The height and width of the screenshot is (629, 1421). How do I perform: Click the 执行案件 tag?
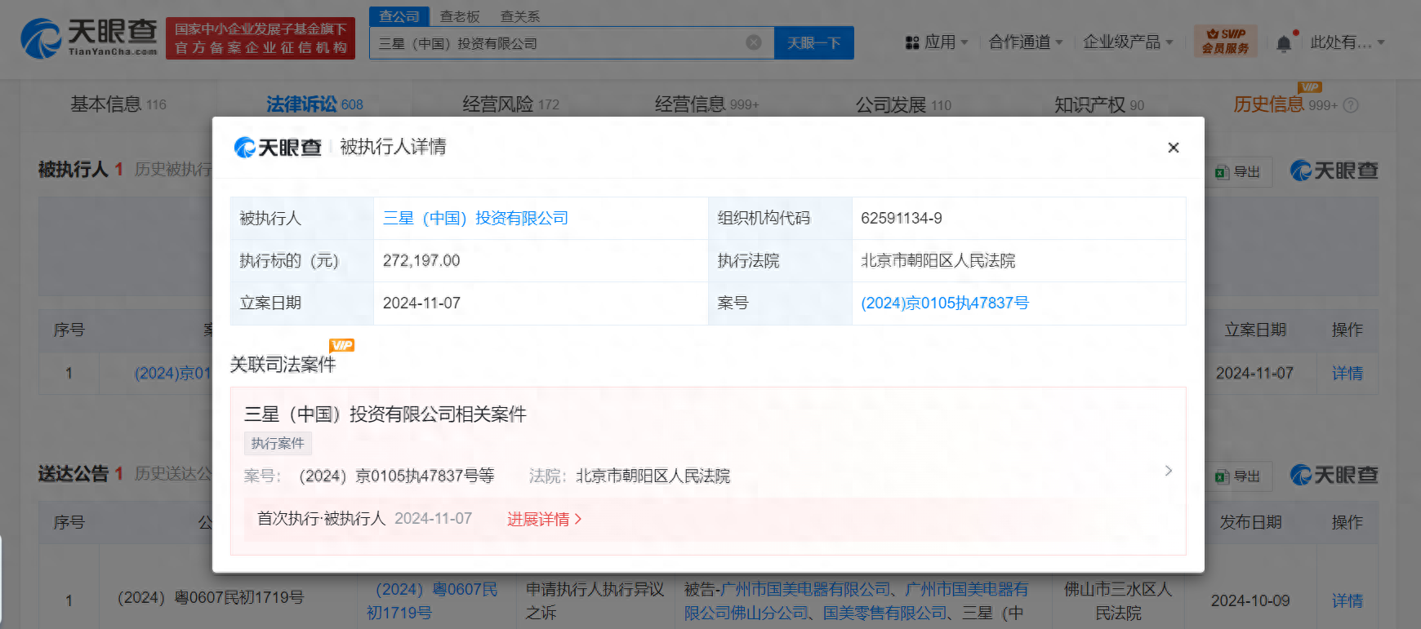[278, 443]
